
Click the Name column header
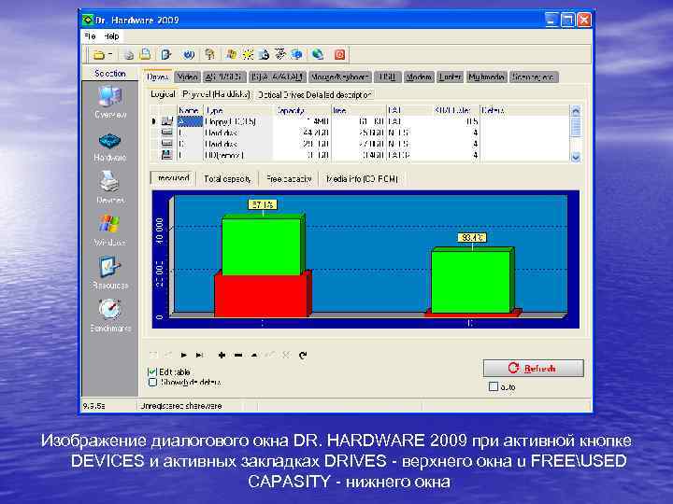[x=190, y=110]
